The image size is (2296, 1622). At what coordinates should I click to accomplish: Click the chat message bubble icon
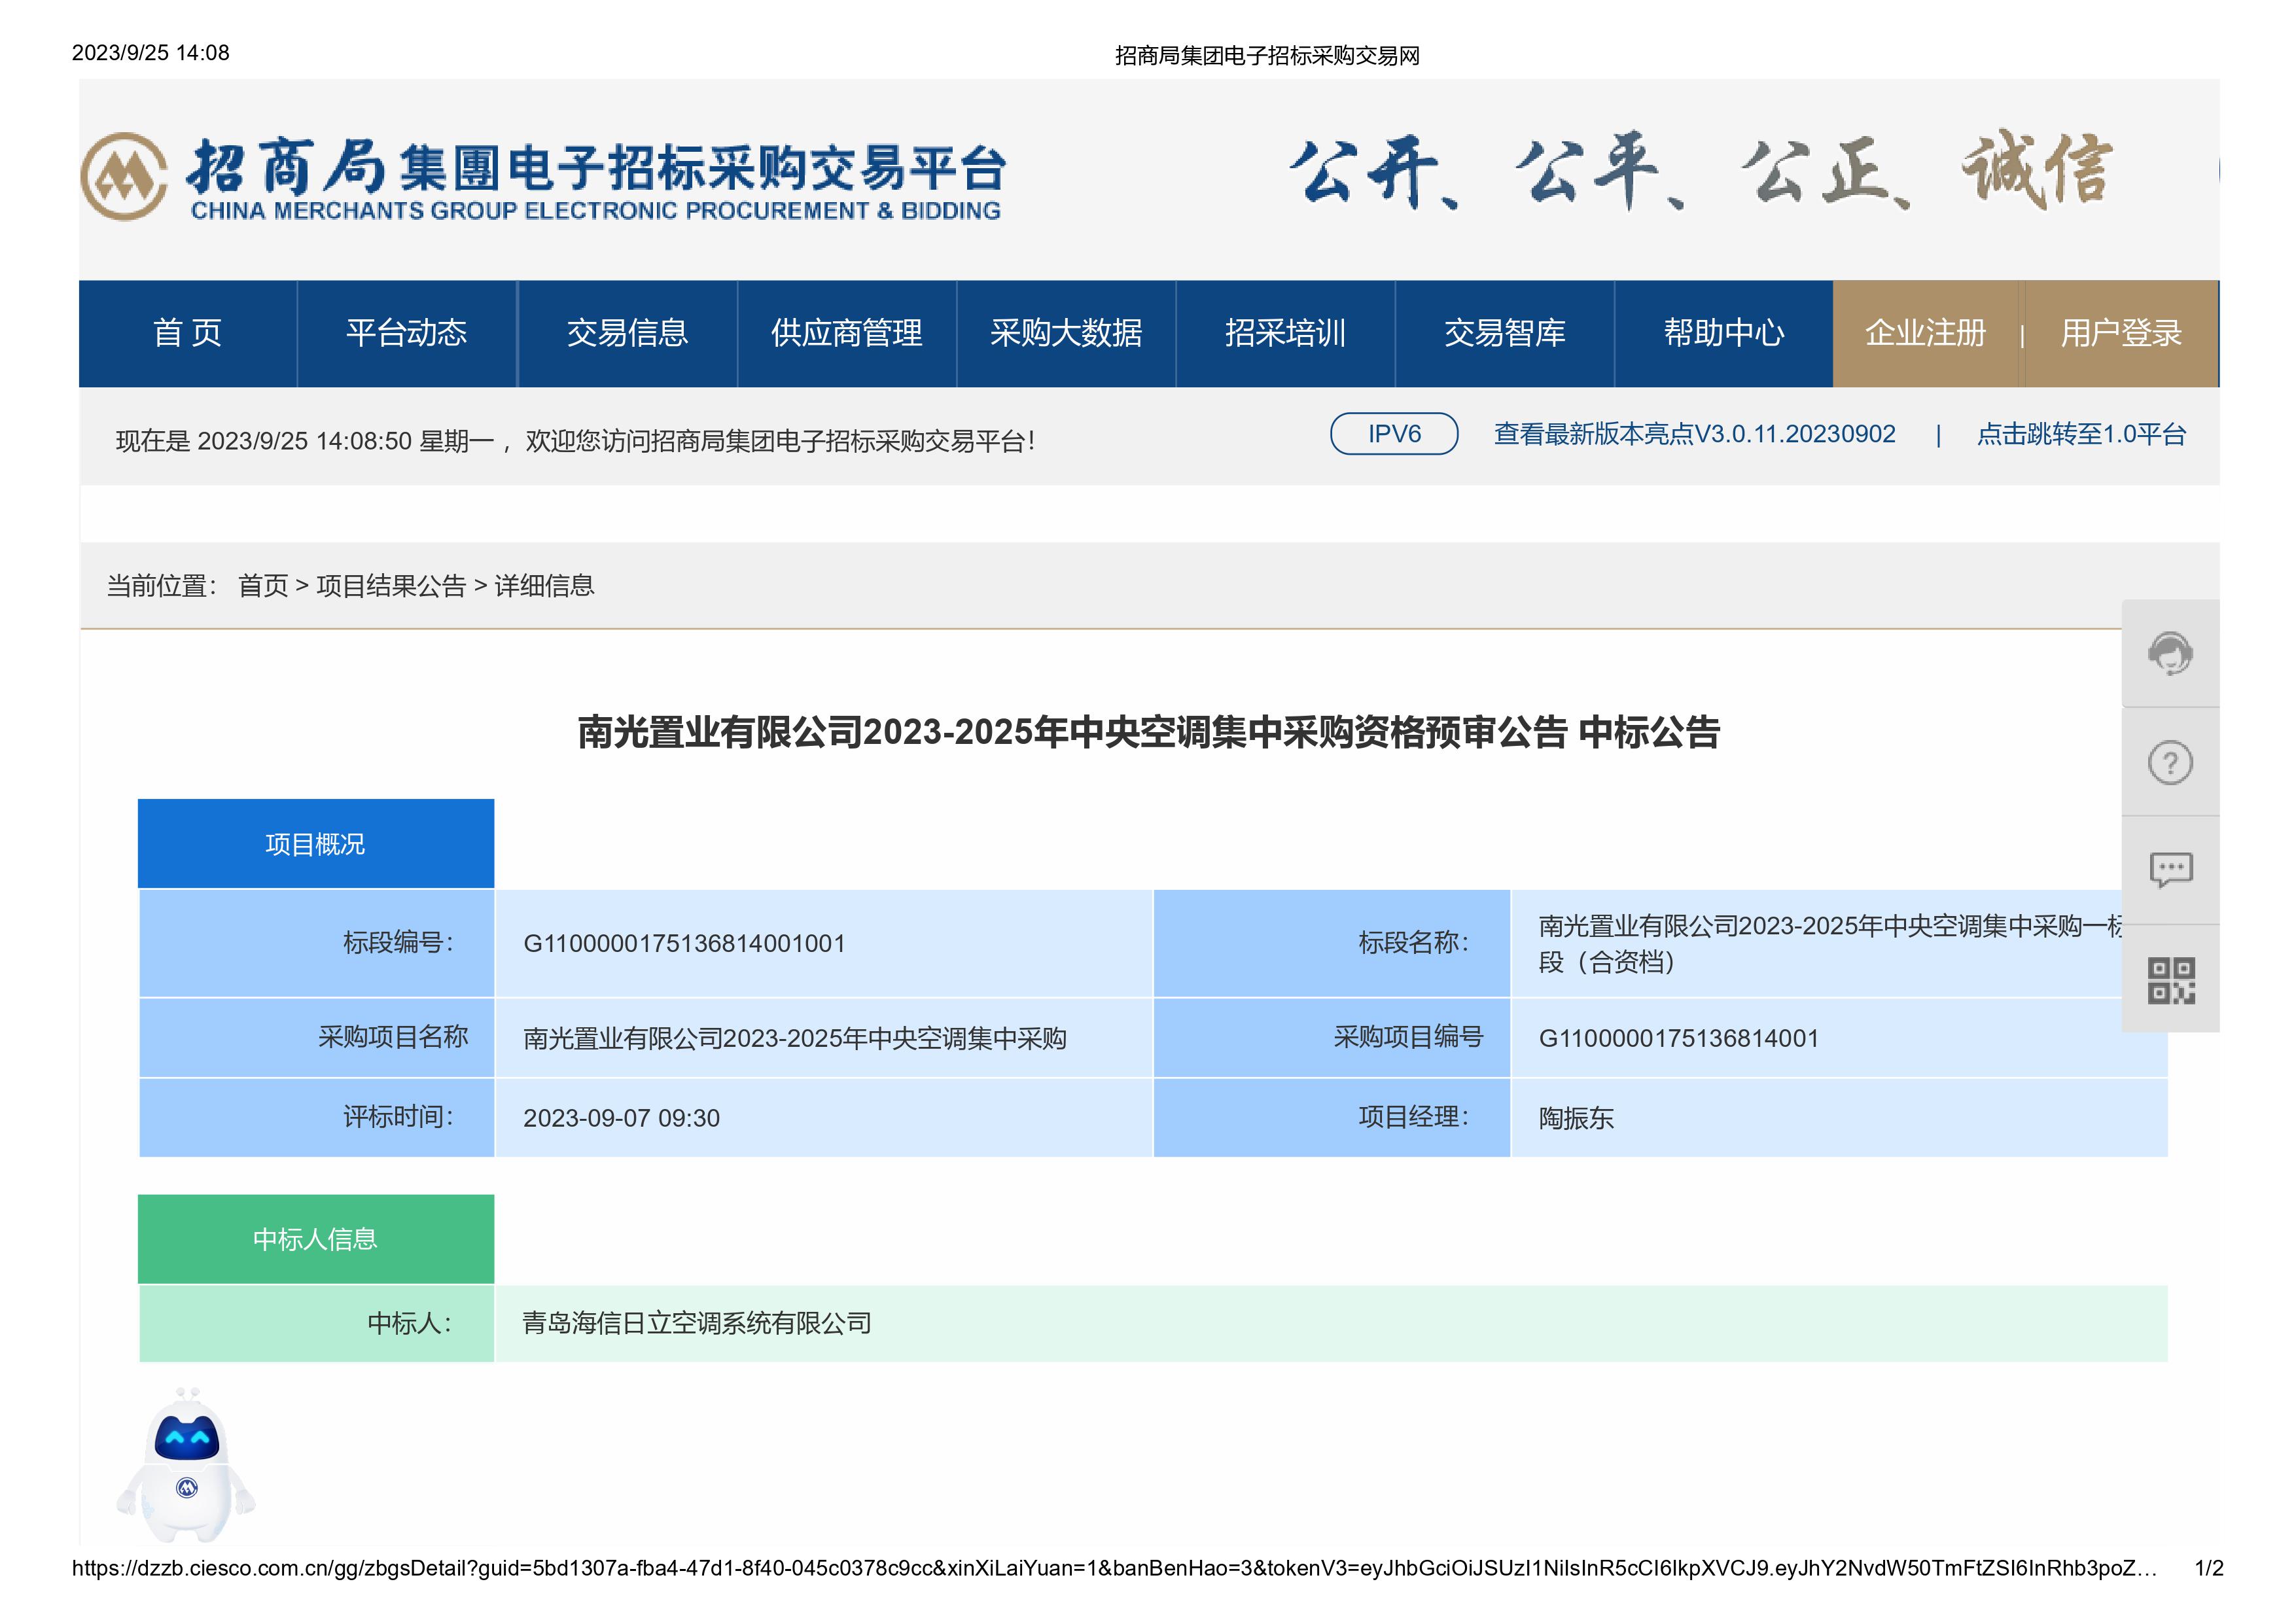click(x=2169, y=870)
